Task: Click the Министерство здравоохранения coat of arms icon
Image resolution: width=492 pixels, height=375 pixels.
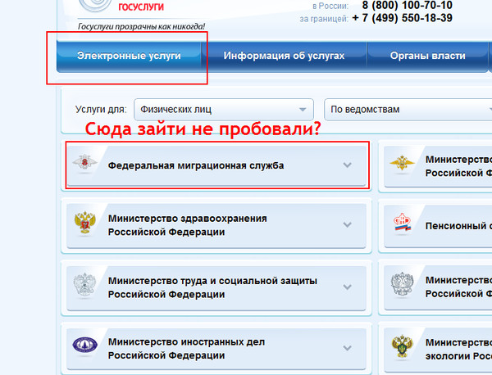Action: click(84, 223)
